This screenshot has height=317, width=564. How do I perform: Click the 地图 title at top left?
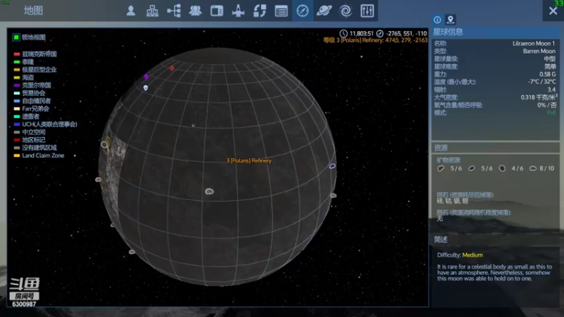tap(33, 11)
